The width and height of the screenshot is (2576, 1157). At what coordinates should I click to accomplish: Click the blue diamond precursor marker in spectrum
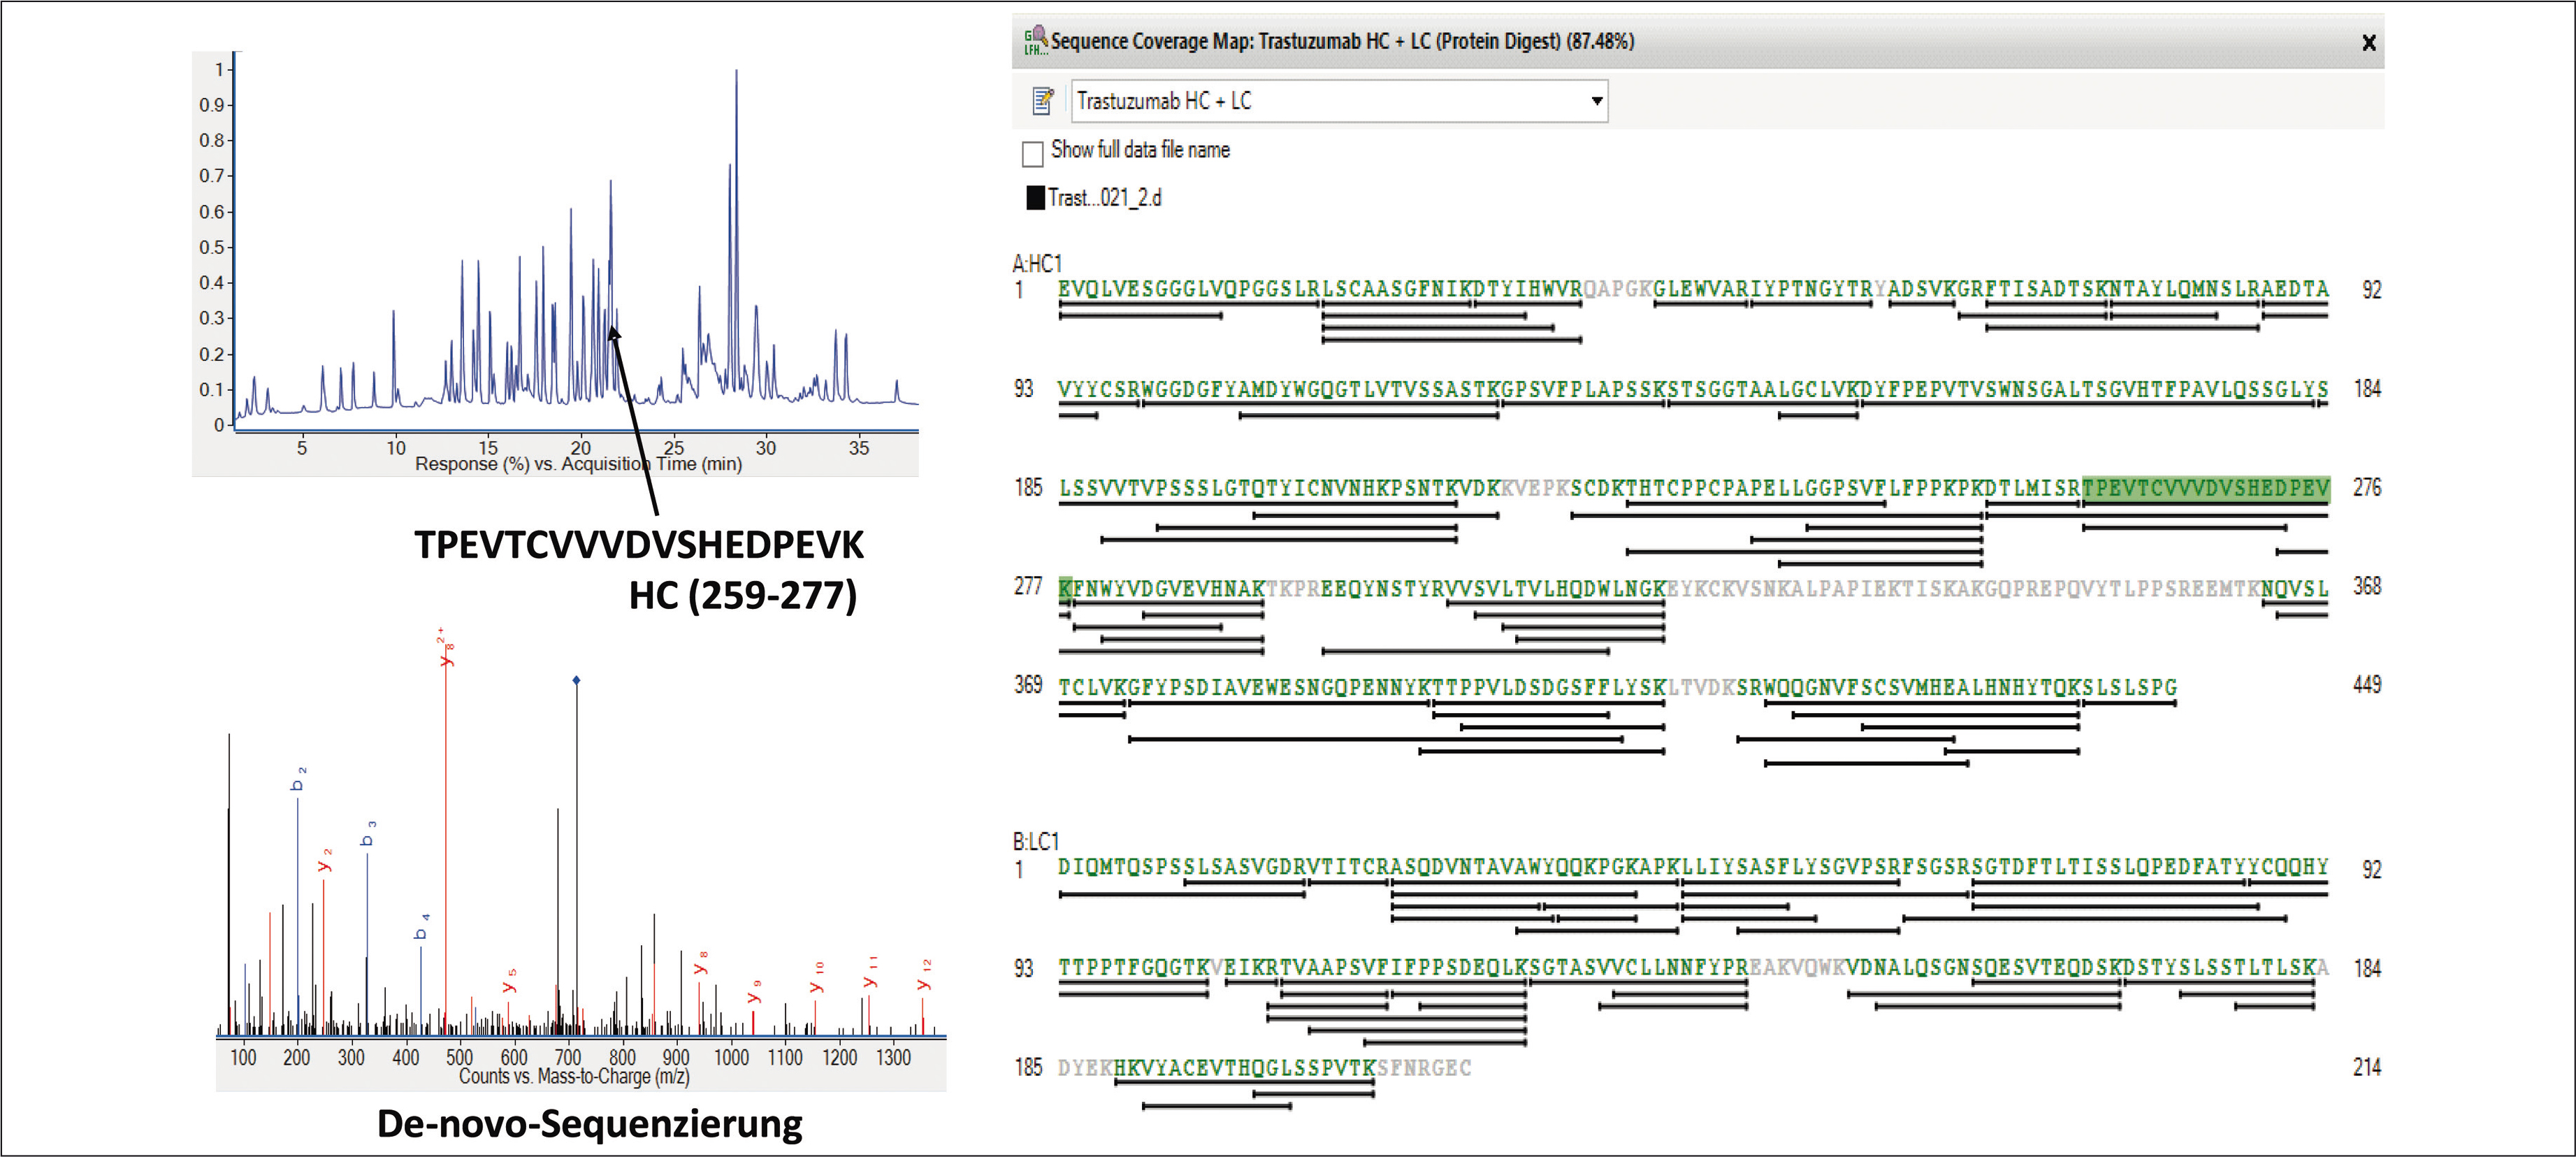tap(576, 680)
